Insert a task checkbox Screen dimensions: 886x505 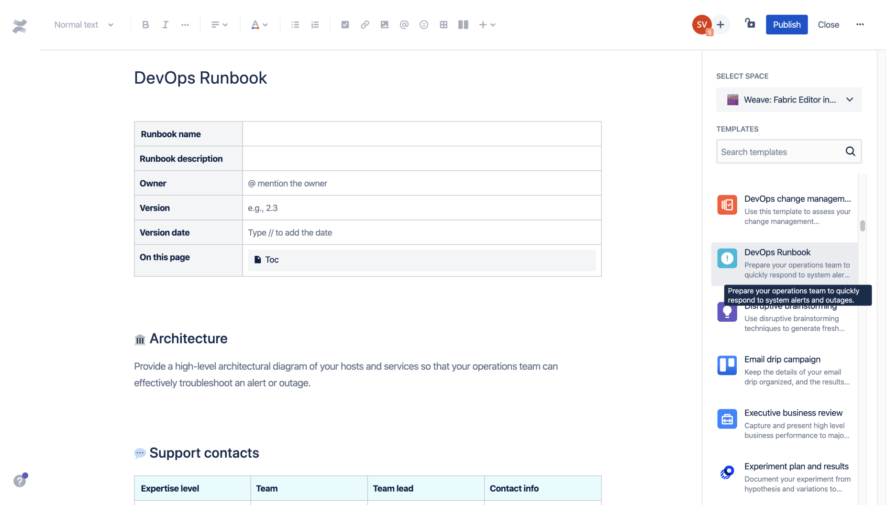point(345,24)
